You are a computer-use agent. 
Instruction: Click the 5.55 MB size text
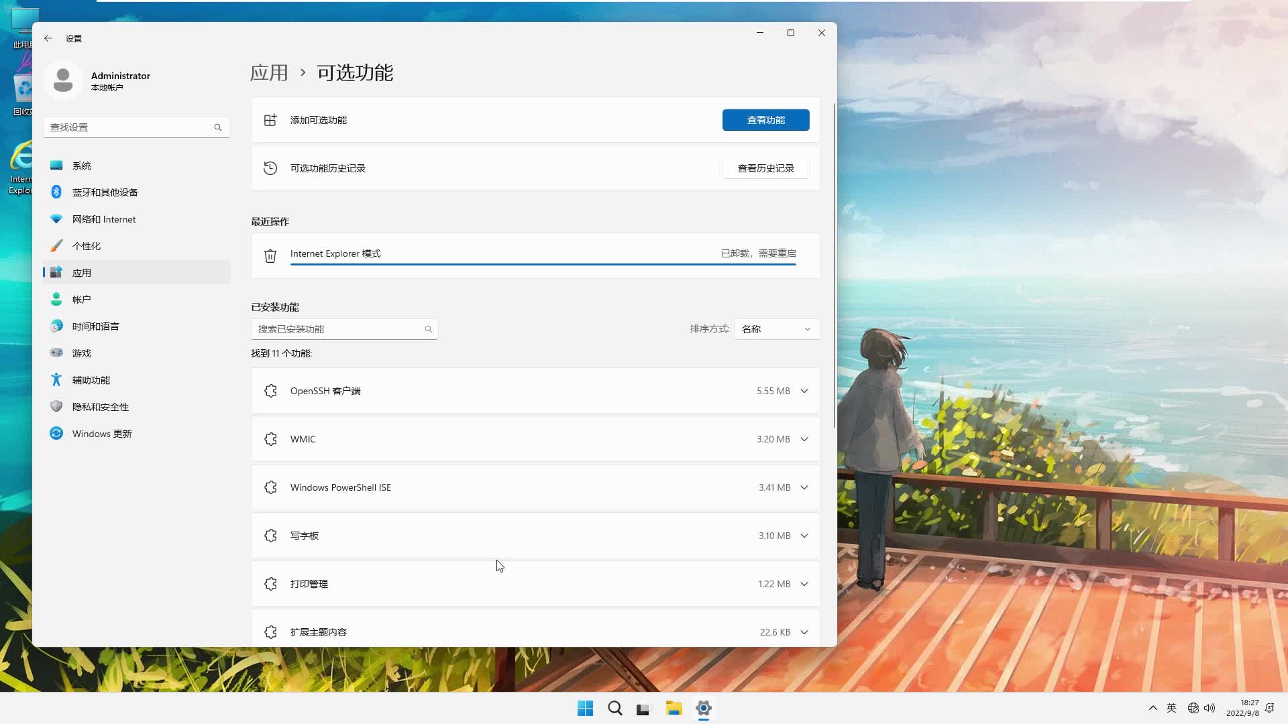[x=773, y=391]
